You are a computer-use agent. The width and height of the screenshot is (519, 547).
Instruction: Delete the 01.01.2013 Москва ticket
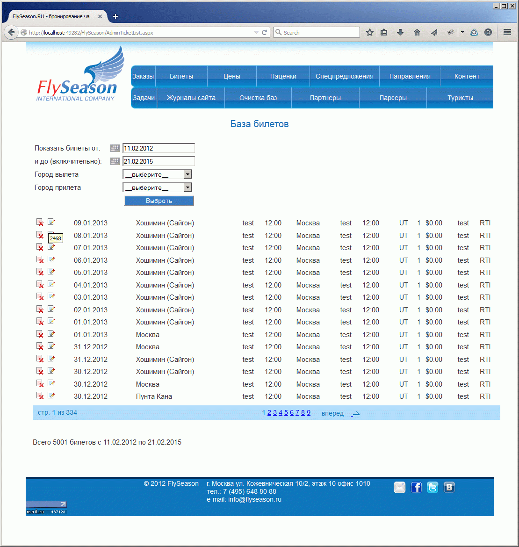pyautogui.click(x=40, y=334)
